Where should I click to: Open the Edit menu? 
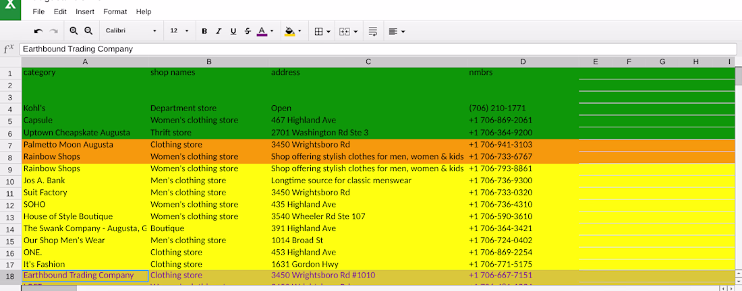click(60, 12)
